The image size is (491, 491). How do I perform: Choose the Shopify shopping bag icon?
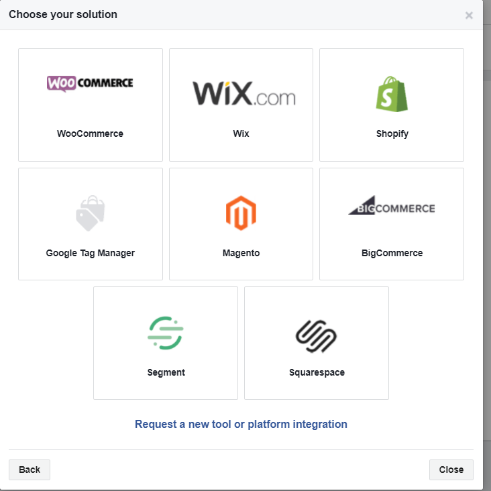(391, 93)
